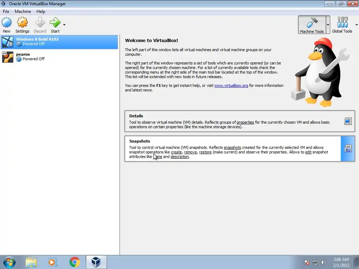
Task: Click the edit snapshot link
Action: (x=308, y=152)
